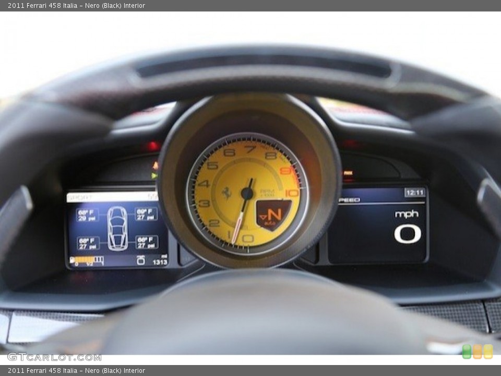Click the number 0 on the tachometer
The height and width of the screenshot is (376, 501).
(x=247, y=239)
